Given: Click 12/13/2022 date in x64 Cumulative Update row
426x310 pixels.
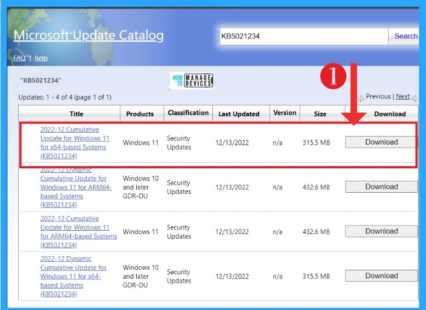Looking at the screenshot, I should pyautogui.click(x=232, y=142).
